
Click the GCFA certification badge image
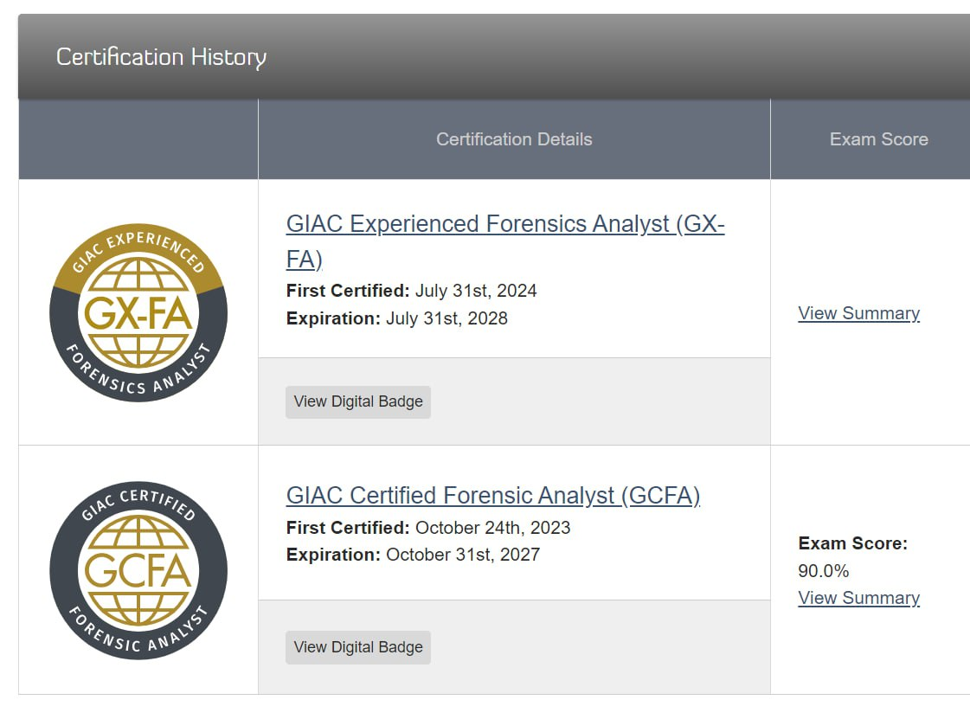138,570
